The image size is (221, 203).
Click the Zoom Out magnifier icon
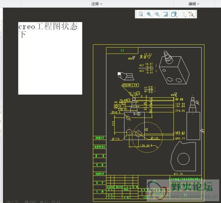point(157,14)
